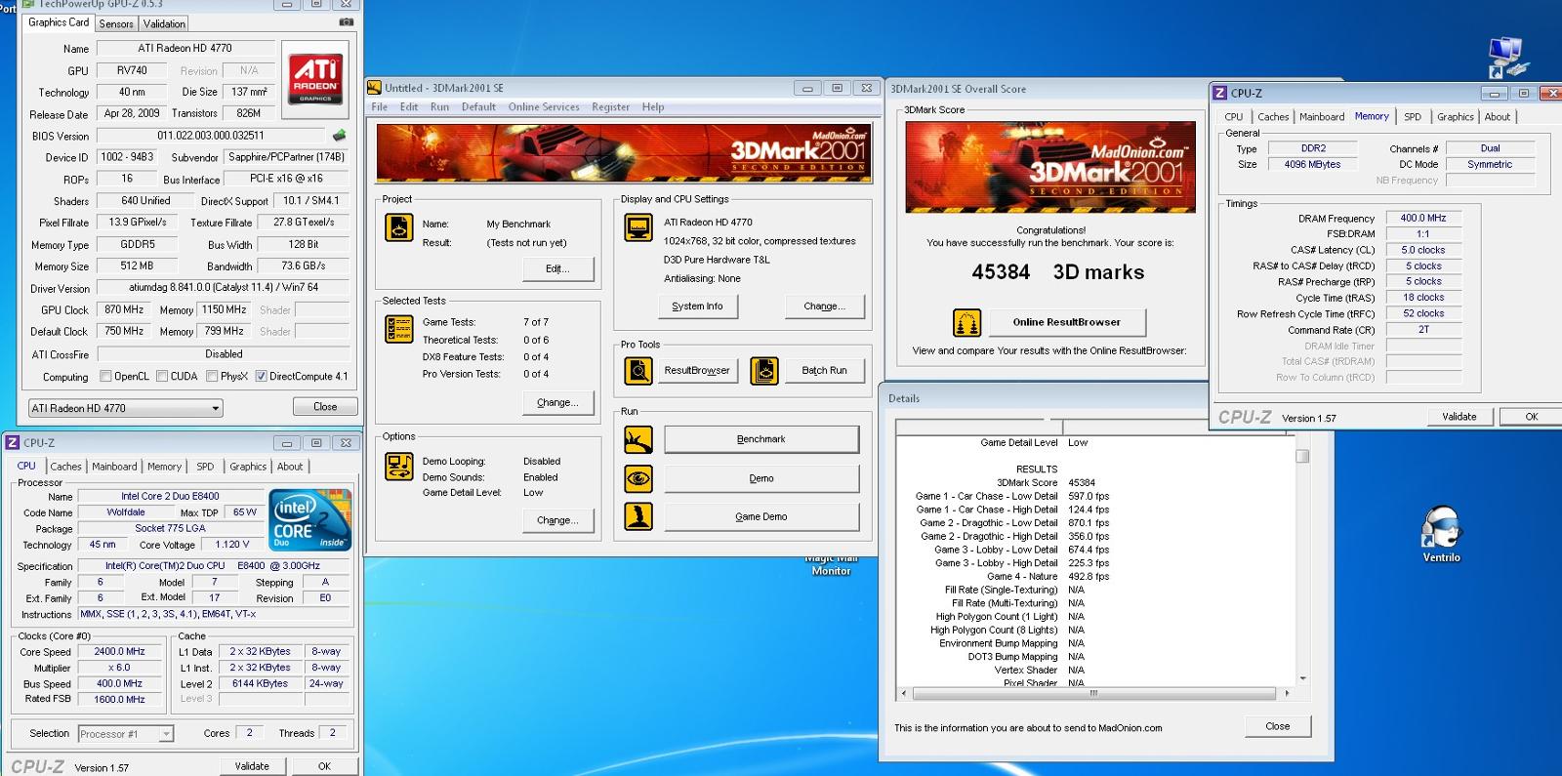Click the Game Demo joystick icon
Screen dimensions: 1562x776
637,516
